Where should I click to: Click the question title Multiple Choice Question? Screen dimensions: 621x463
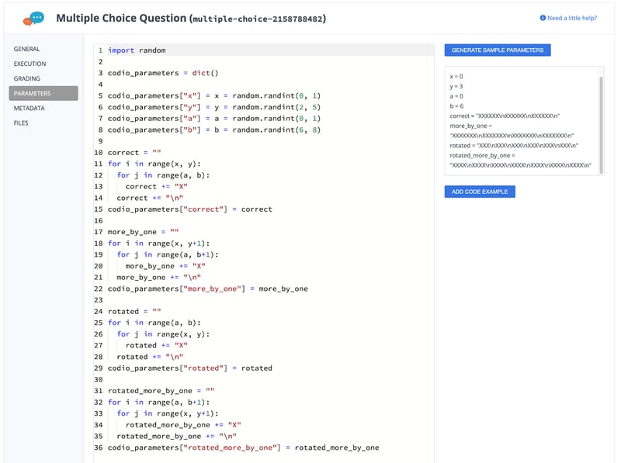tap(121, 19)
